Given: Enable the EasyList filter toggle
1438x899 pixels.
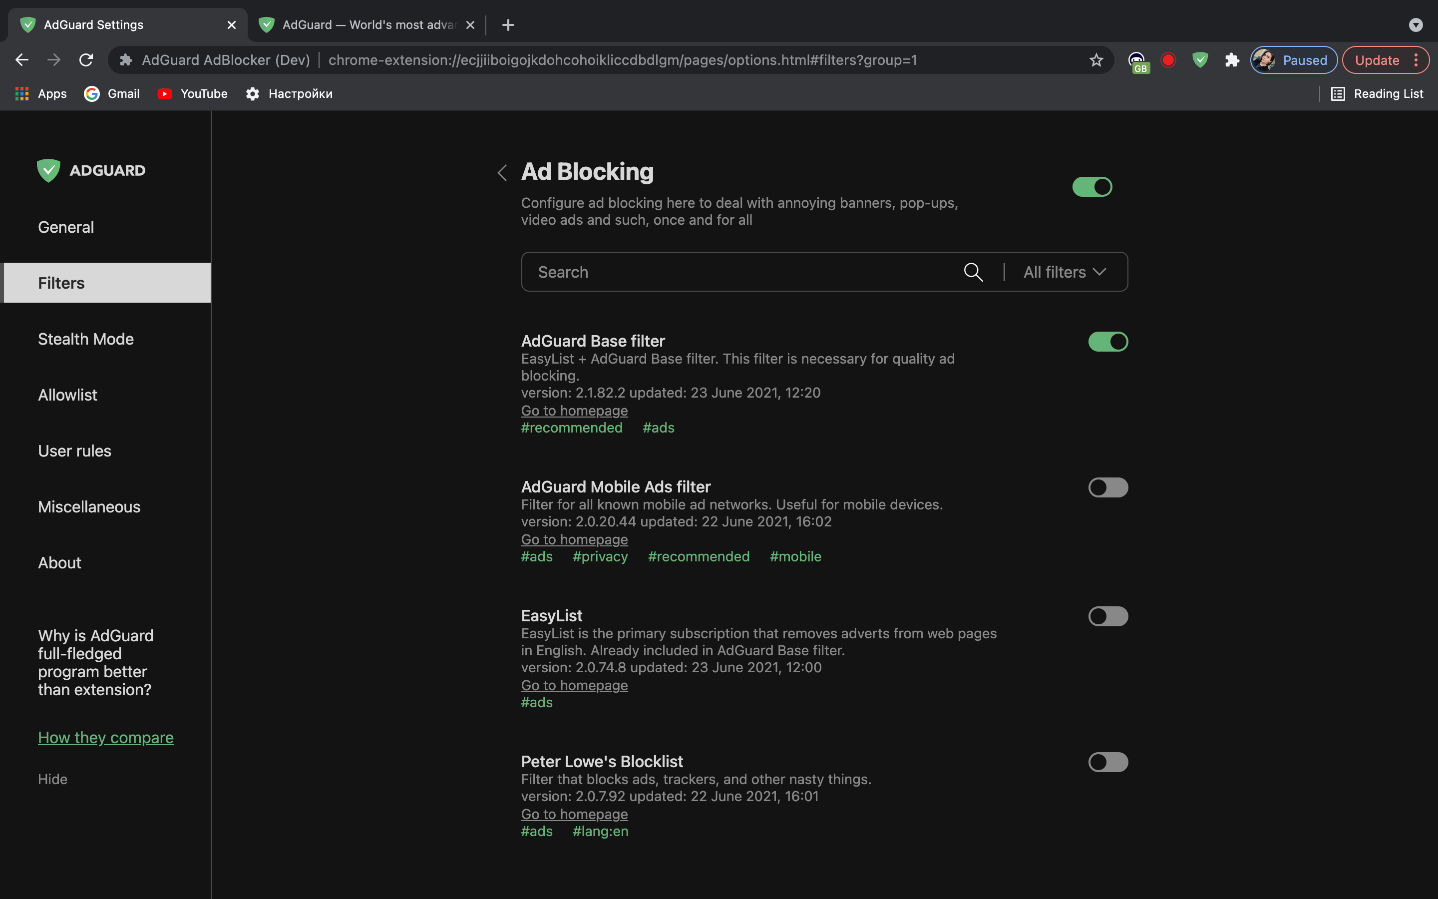Looking at the screenshot, I should [x=1108, y=616].
